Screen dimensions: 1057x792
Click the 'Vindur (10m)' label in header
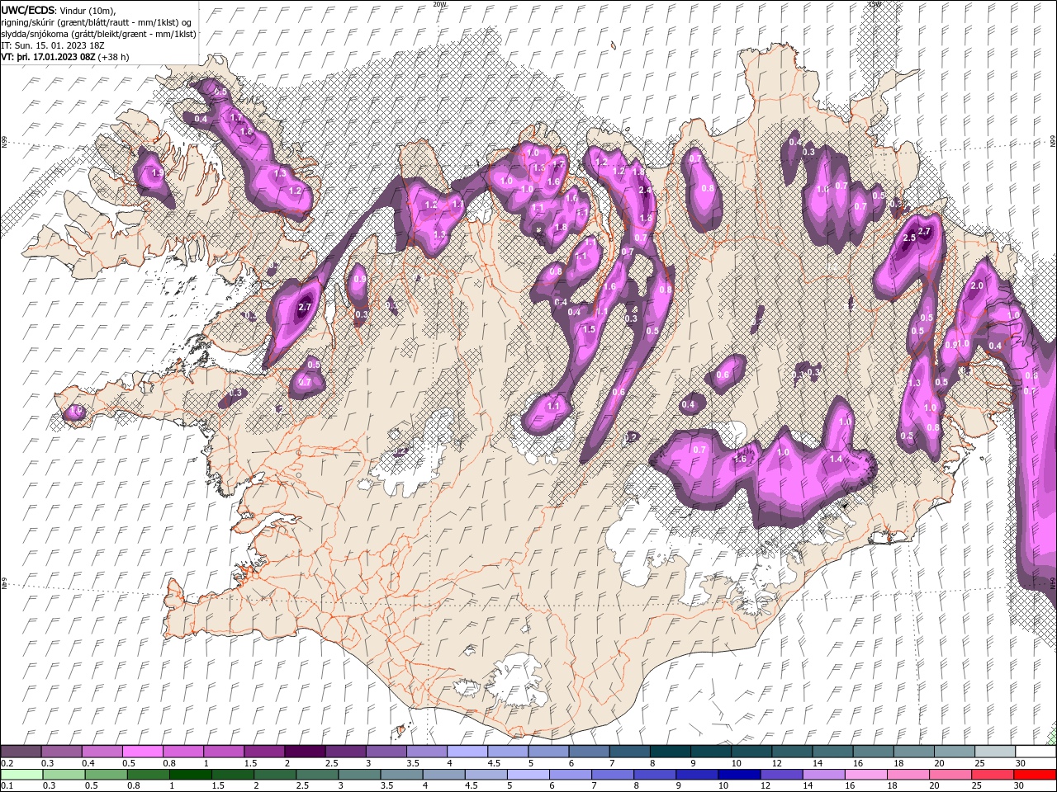[88, 10]
